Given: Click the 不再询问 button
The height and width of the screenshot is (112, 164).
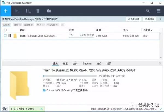Looking at the screenshot, I should point(150,19).
